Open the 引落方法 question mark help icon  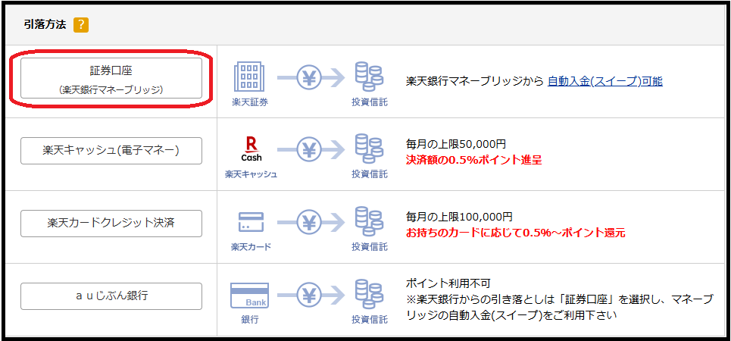pyautogui.click(x=81, y=25)
